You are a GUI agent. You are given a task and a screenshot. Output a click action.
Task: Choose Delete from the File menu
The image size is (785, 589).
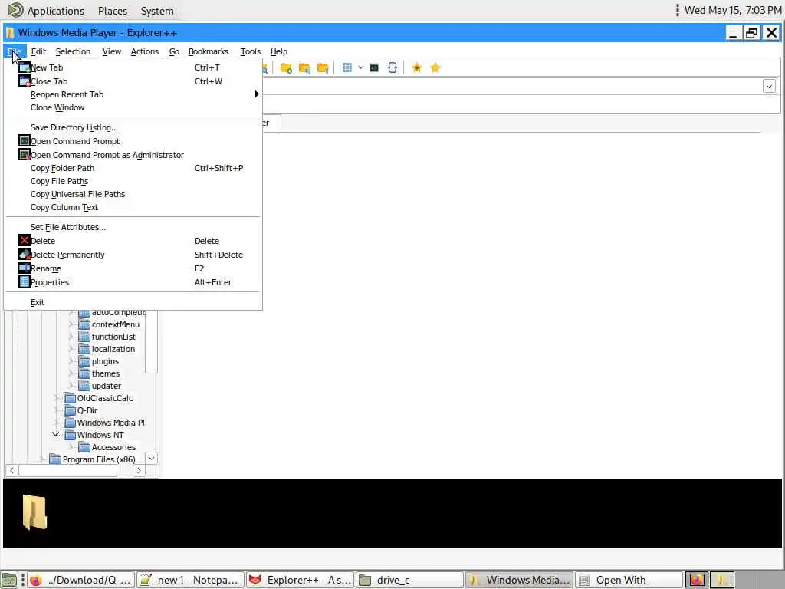[133, 241]
